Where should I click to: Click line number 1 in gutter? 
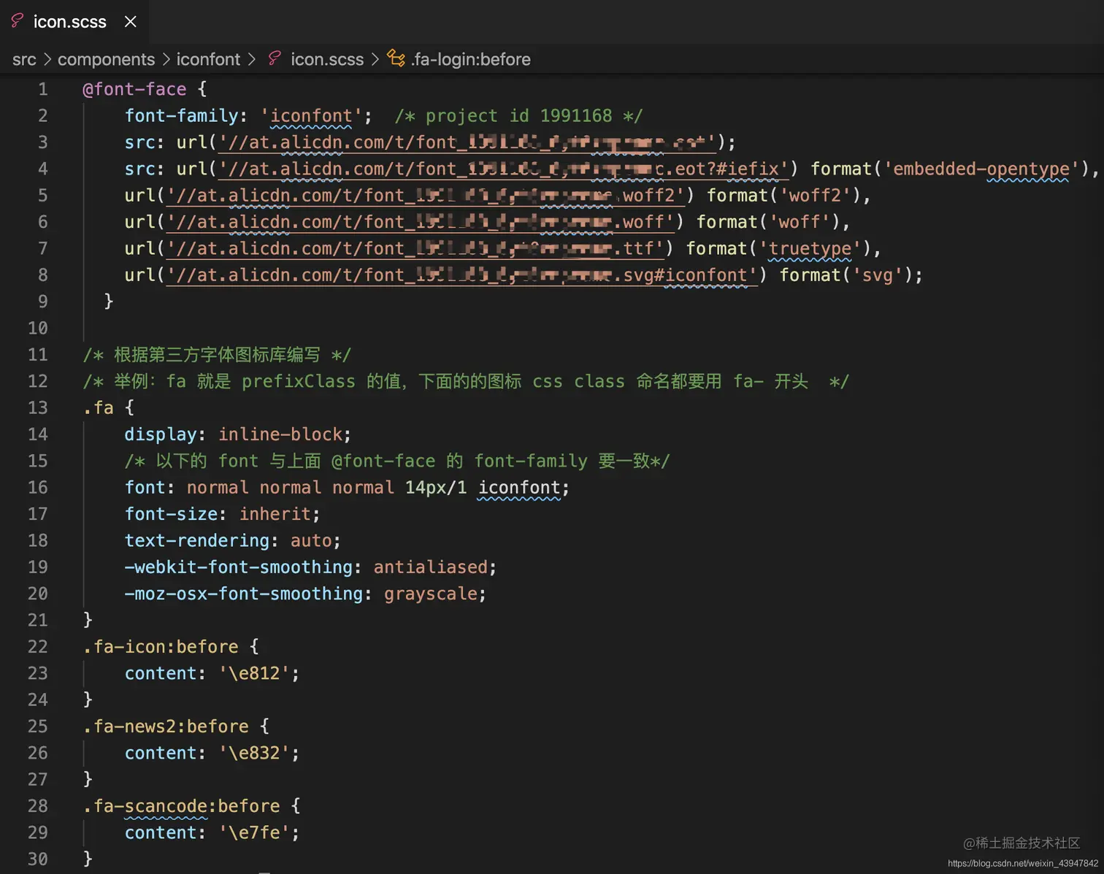(x=43, y=89)
